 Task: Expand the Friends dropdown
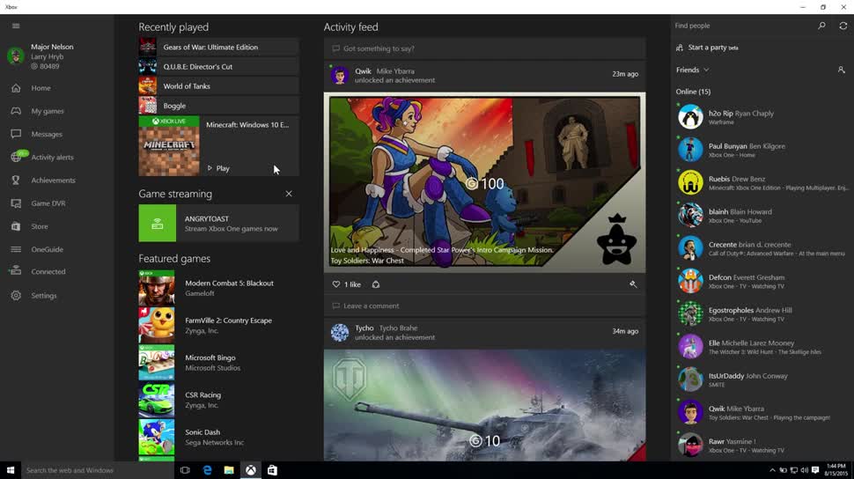(692, 70)
